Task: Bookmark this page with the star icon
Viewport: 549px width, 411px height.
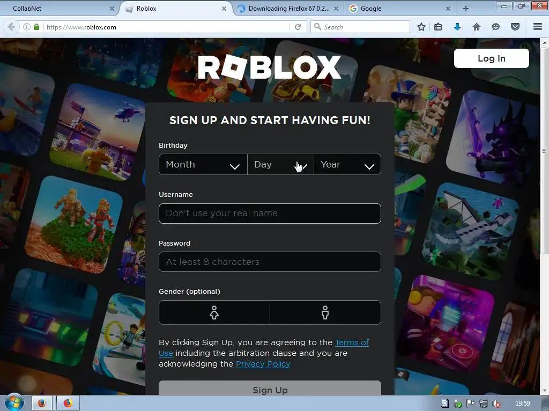Action: (x=421, y=27)
